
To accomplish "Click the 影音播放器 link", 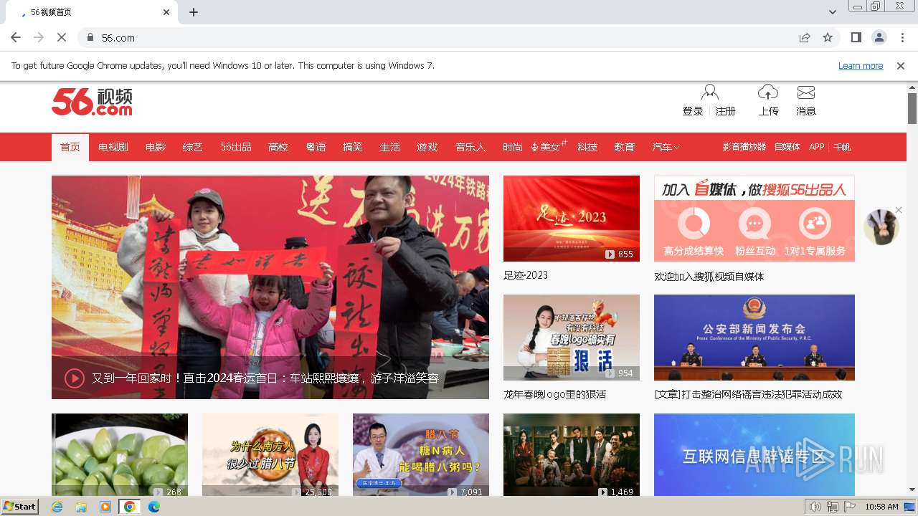I will [744, 147].
